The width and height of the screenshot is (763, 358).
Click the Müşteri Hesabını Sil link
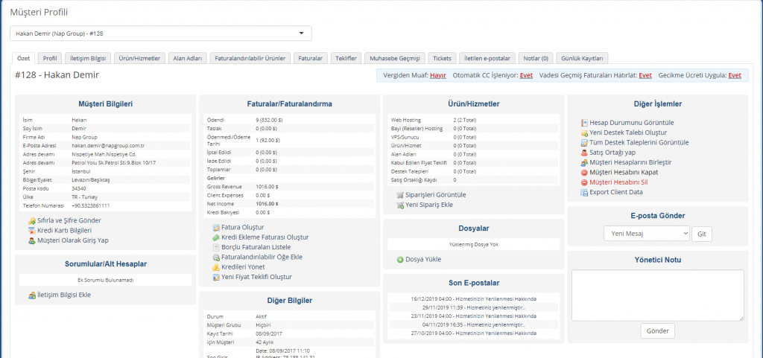pos(618,182)
